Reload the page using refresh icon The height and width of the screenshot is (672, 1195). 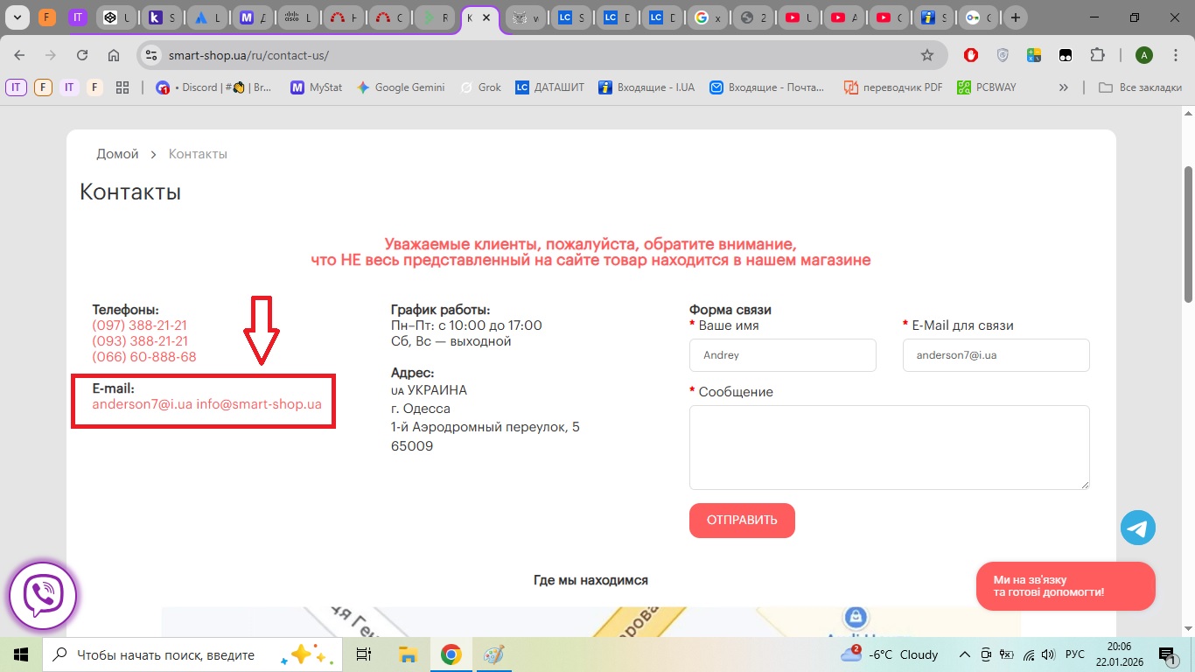coord(82,55)
